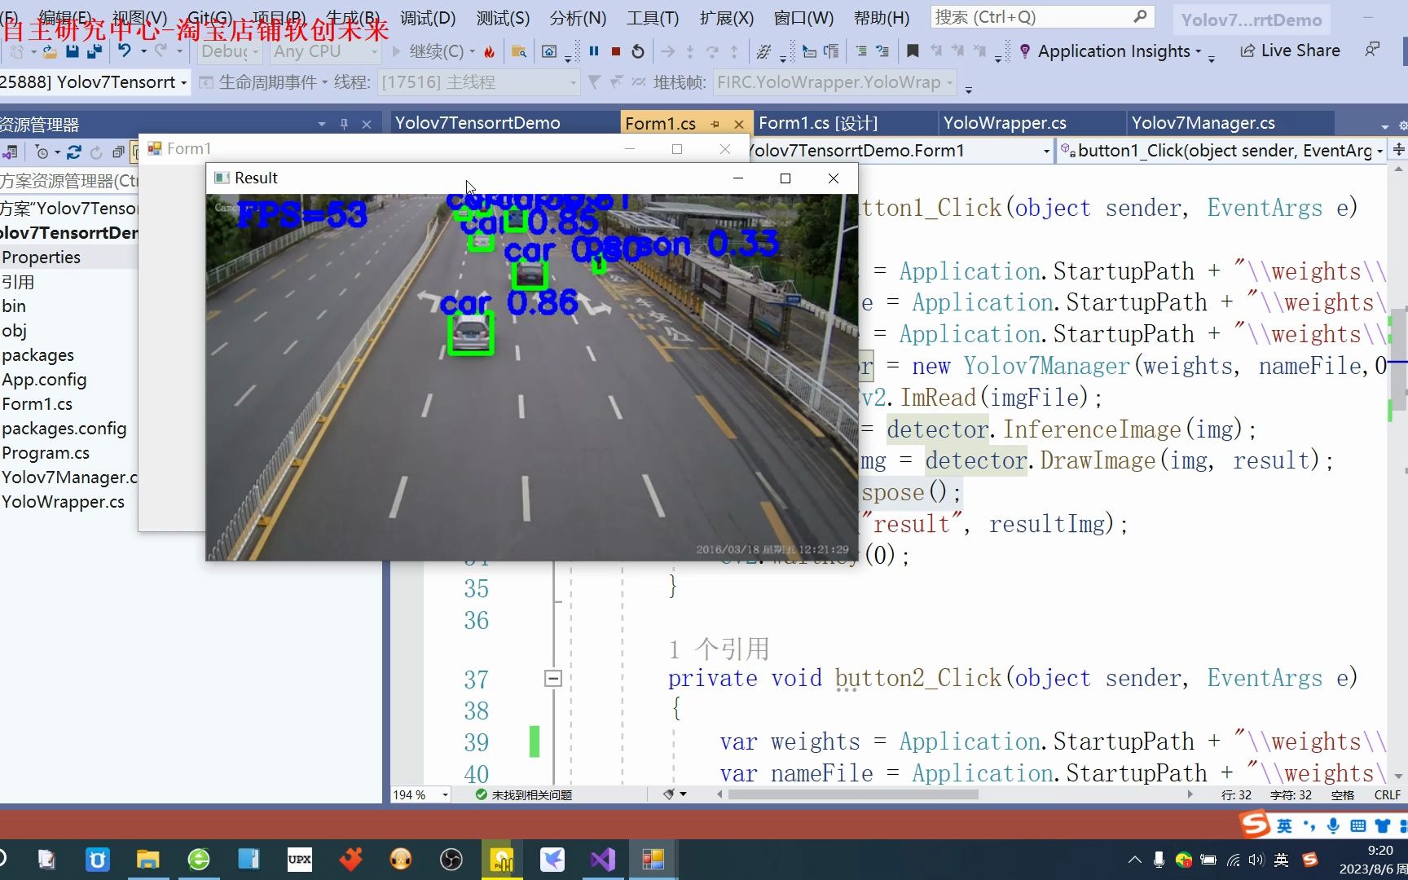Toggle a bookmark on the current line
Image resolution: width=1408 pixels, height=880 pixels.
click(912, 51)
